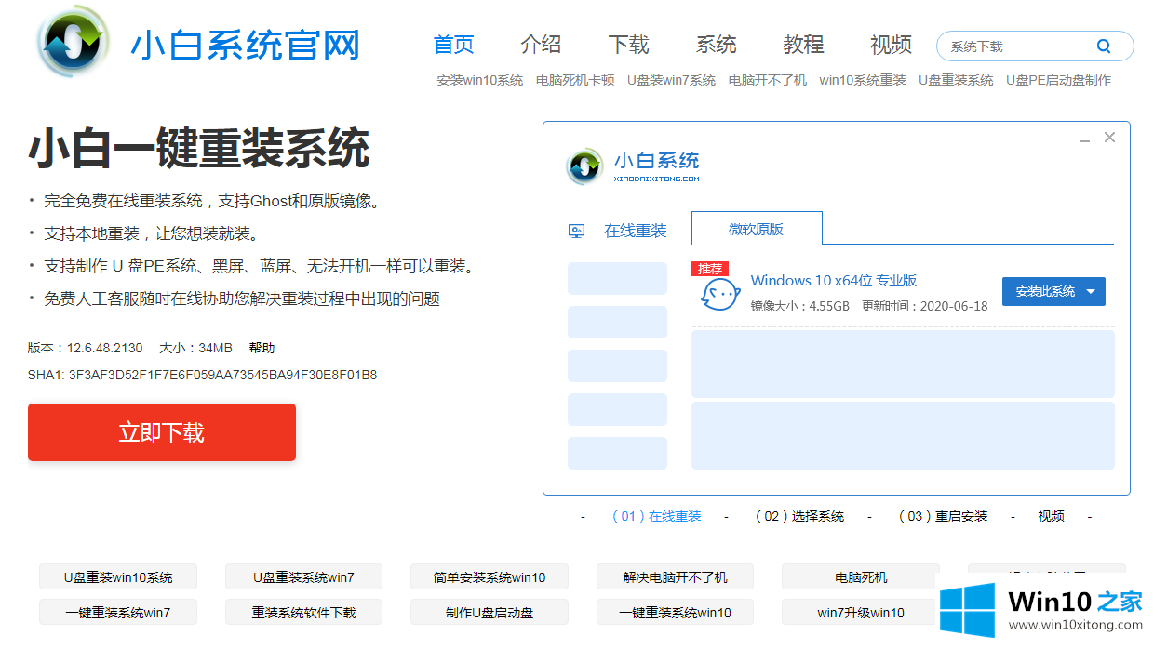The height and width of the screenshot is (649, 1154).
Task: Click the 一键重装系统win10 tag button
Action: point(675,612)
